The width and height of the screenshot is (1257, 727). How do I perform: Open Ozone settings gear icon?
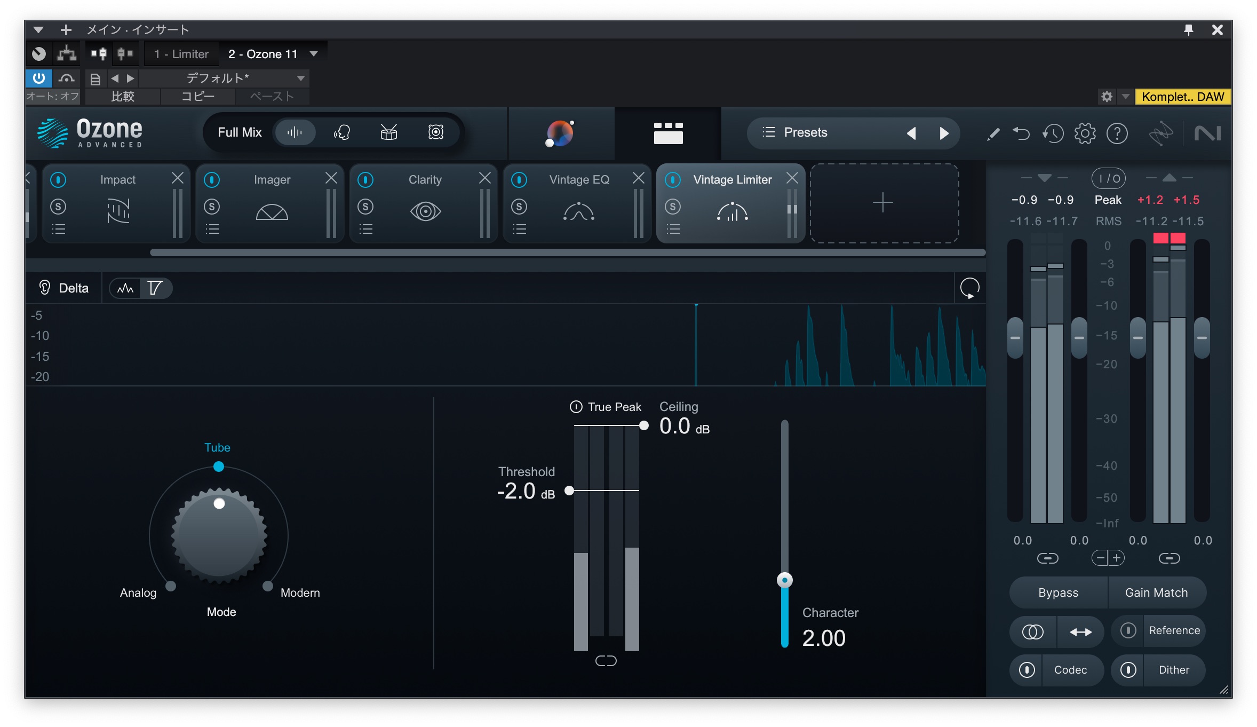coord(1085,133)
